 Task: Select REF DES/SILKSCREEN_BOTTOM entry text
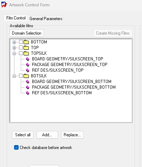[62, 93]
